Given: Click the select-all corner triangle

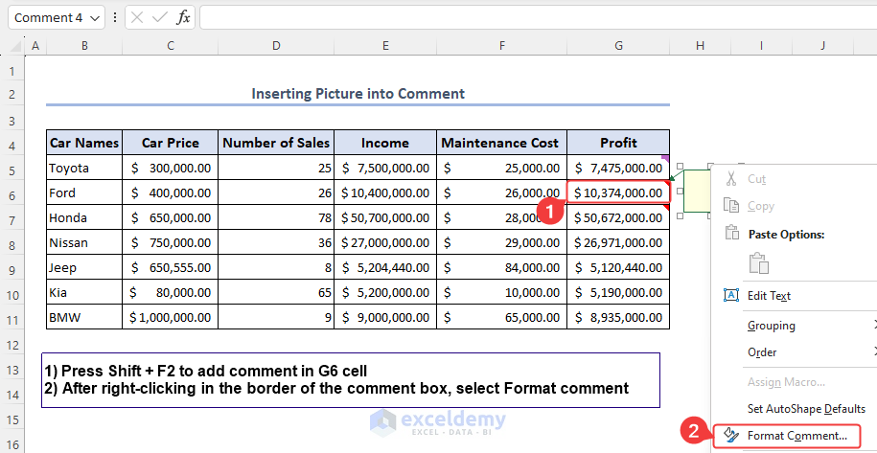Looking at the screenshot, I should 13,45.
